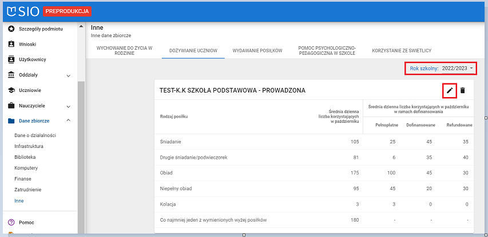Click value 95 in Niepełny obiad row
The width and height of the screenshot is (488, 237).
pyautogui.click(x=356, y=188)
